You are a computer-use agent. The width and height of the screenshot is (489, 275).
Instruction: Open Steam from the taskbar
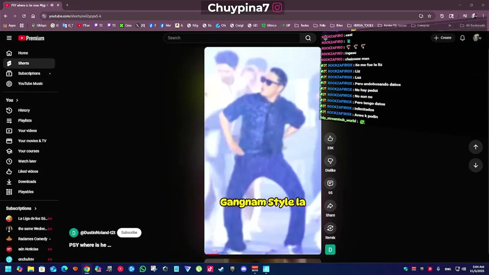(x=221, y=269)
